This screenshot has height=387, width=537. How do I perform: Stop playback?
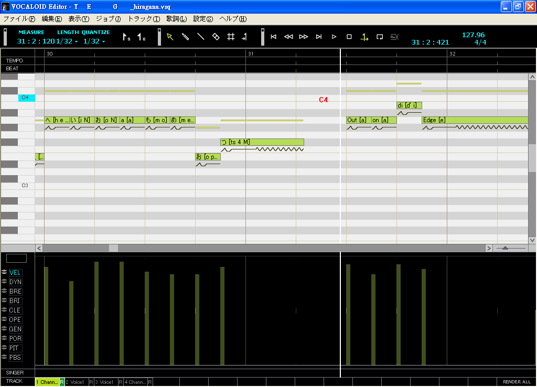coord(349,37)
